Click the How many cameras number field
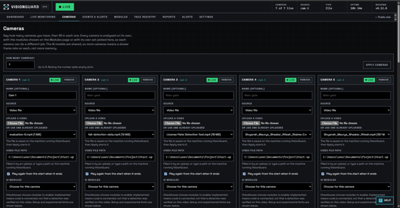 click(20, 65)
